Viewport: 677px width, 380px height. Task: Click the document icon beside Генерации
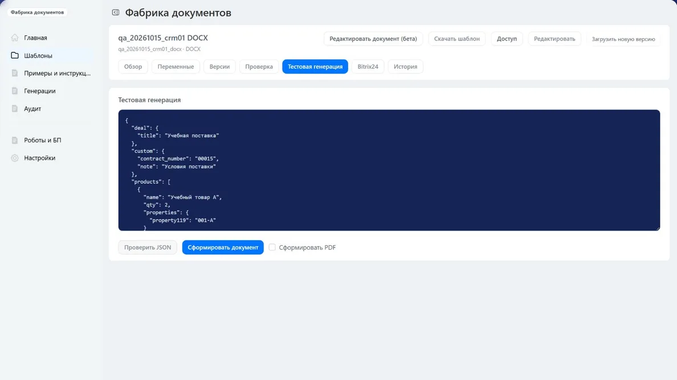[15, 90]
